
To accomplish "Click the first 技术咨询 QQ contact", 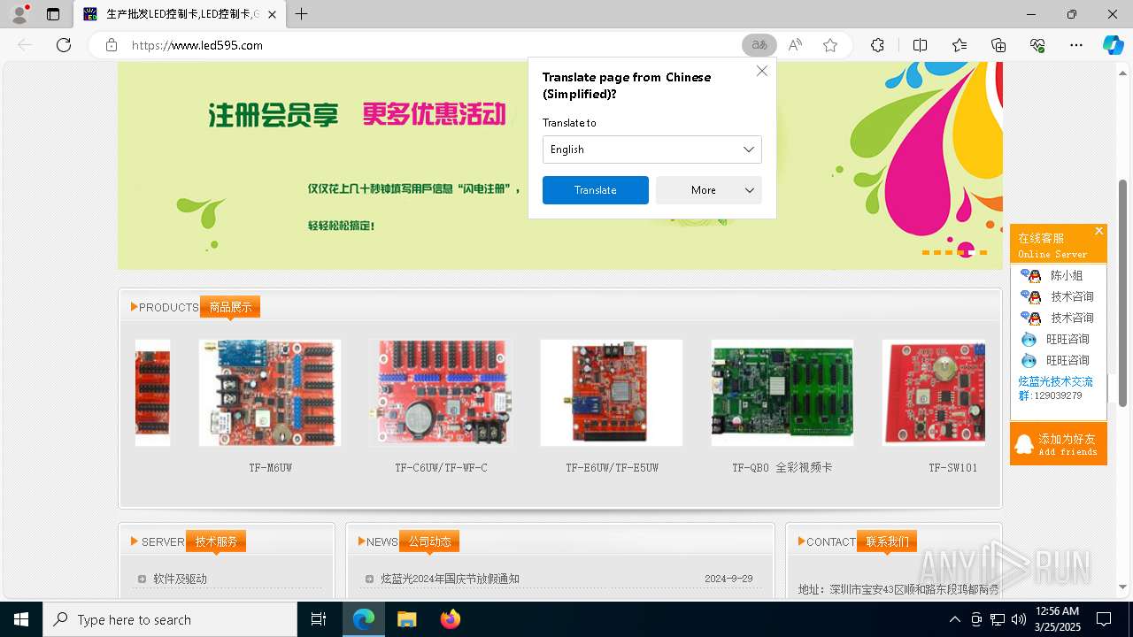I will pyautogui.click(x=1058, y=296).
